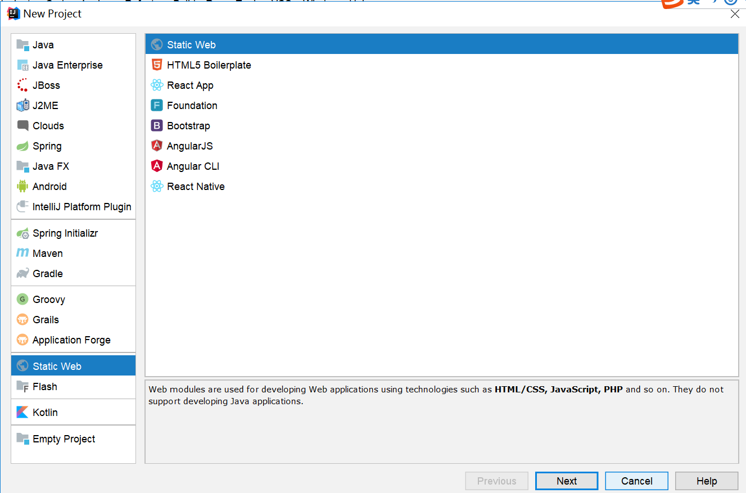Viewport: 746px width, 493px height.
Task: Select the Application Forge label
Action: [x=71, y=340]
